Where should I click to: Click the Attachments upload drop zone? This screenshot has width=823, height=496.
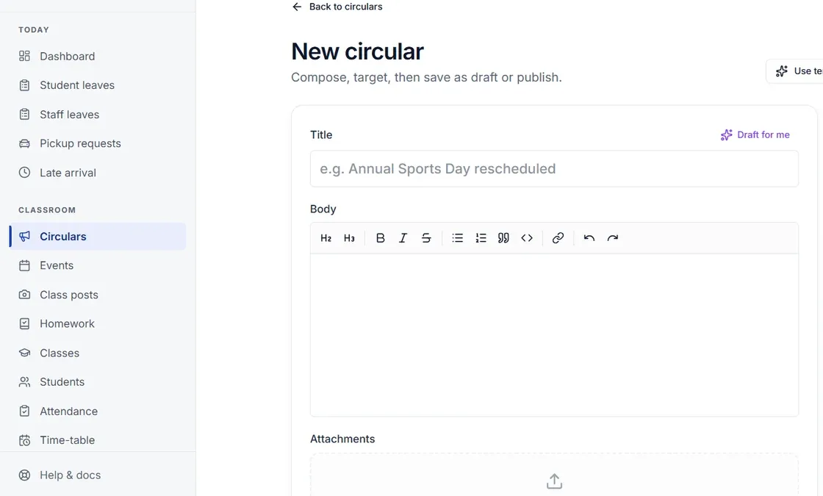click(x=554, y=475)
